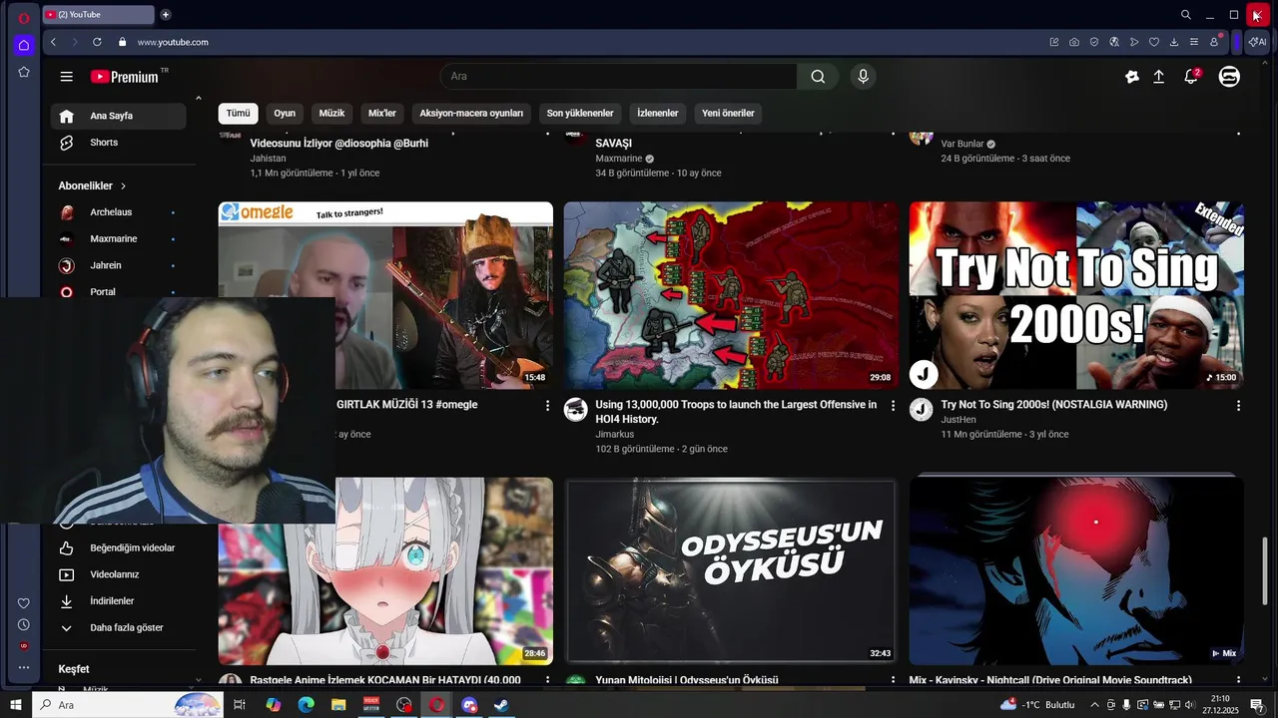
Task: Open options menu for Try Not To Sing video
Action: (1238, 406)
